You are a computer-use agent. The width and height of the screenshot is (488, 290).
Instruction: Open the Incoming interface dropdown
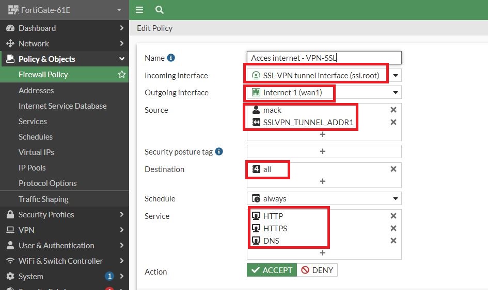click(x=396, y=76)
